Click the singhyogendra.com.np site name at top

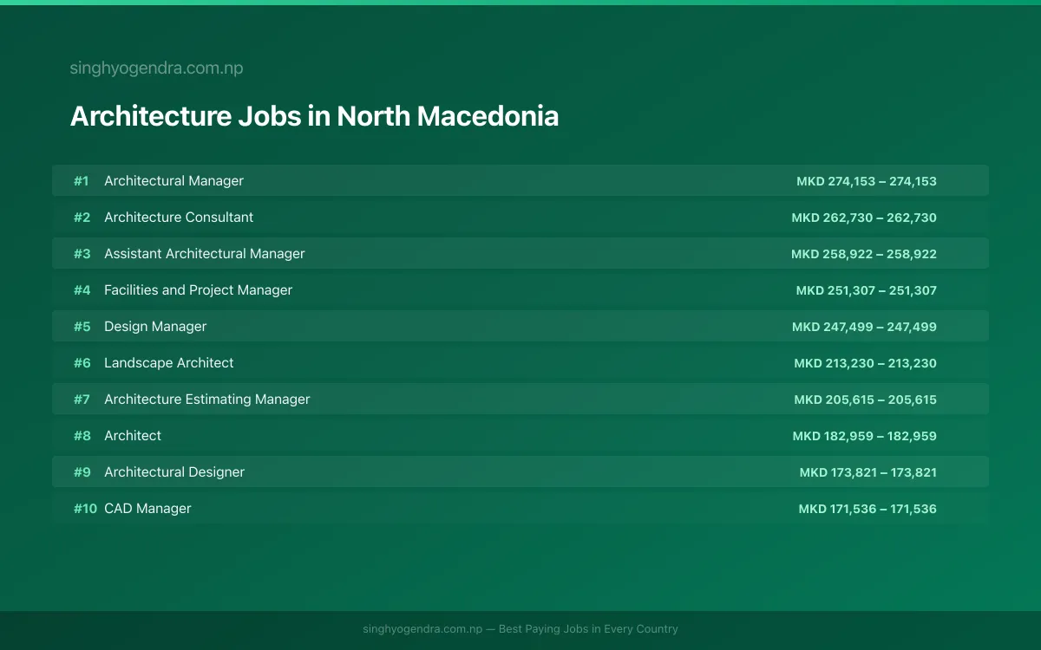coord(156,68)
